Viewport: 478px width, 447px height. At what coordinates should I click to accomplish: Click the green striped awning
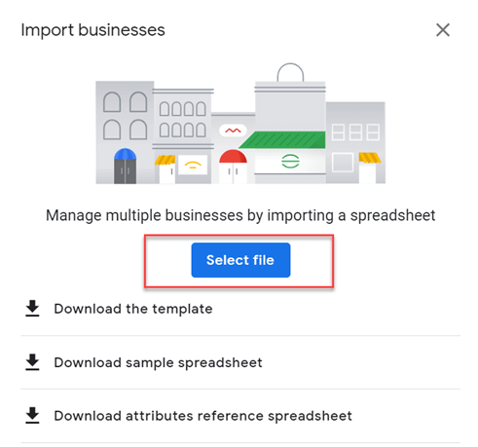click(x=283, y=140)
